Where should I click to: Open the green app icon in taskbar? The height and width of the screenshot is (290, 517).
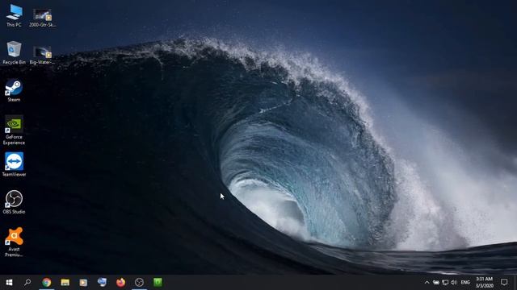pyautogui.click(x=158, y=283)
